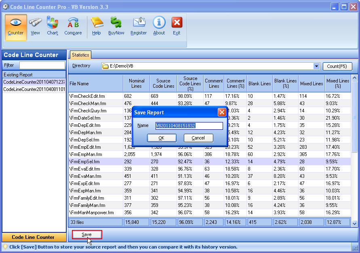Cancel the Save Report dialog

coord(198,138)
